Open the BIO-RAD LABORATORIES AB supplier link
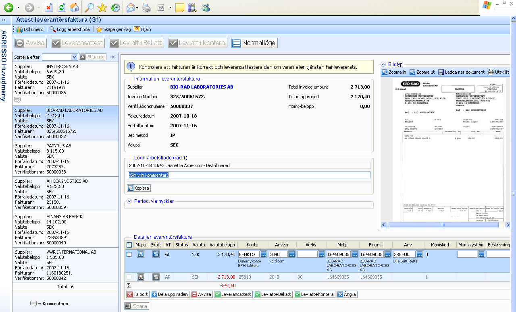The image size is (516, 312). point(202,87)
